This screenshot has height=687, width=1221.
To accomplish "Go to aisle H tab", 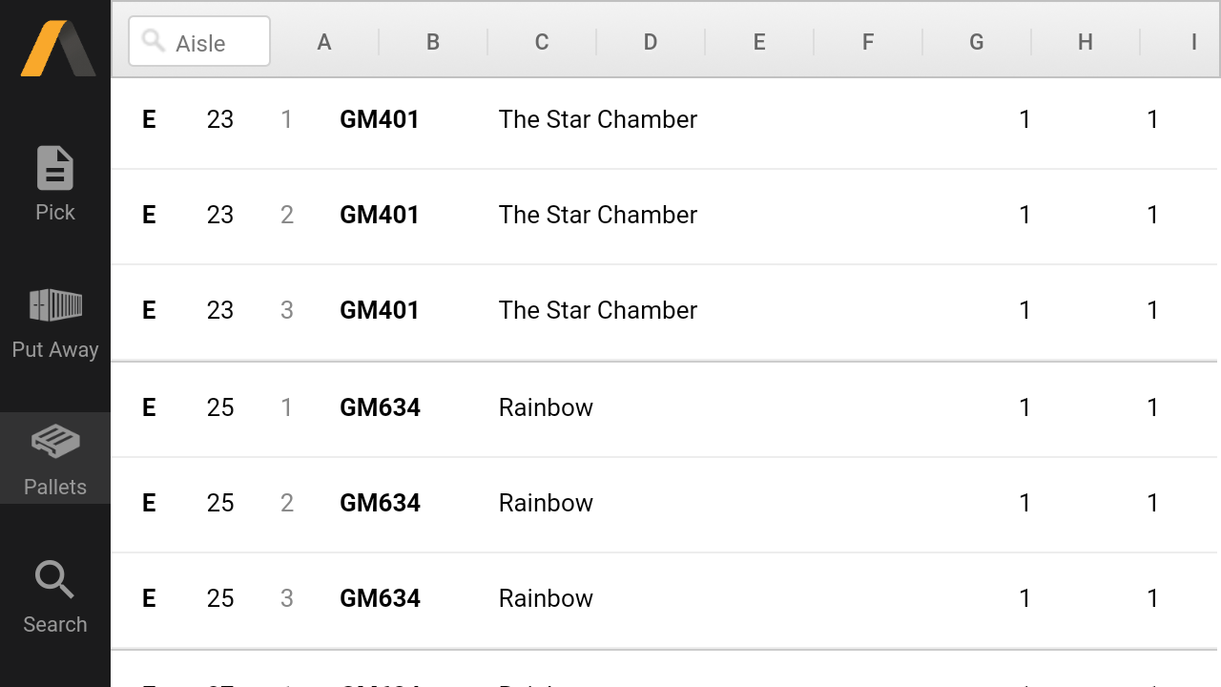I will [1086, 42].
